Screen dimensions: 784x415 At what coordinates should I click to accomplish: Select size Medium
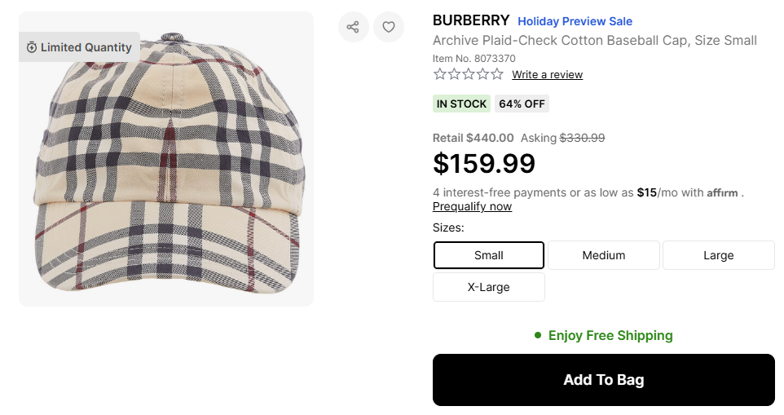click(604, 255)
